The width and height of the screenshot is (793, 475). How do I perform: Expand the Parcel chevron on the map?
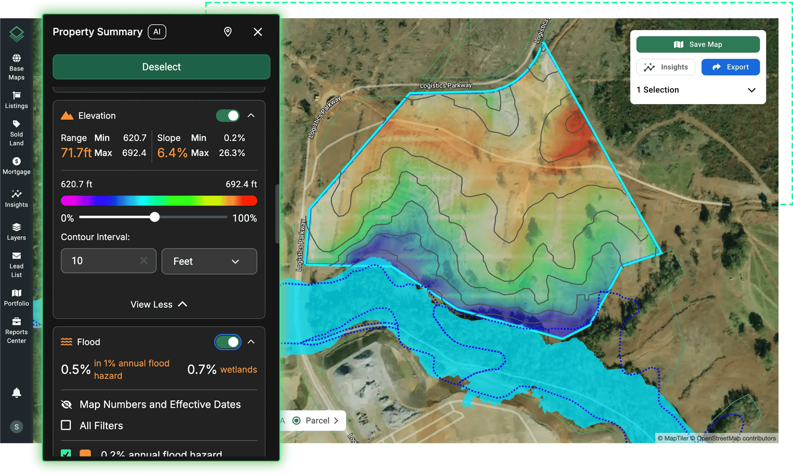pos(336,420)
